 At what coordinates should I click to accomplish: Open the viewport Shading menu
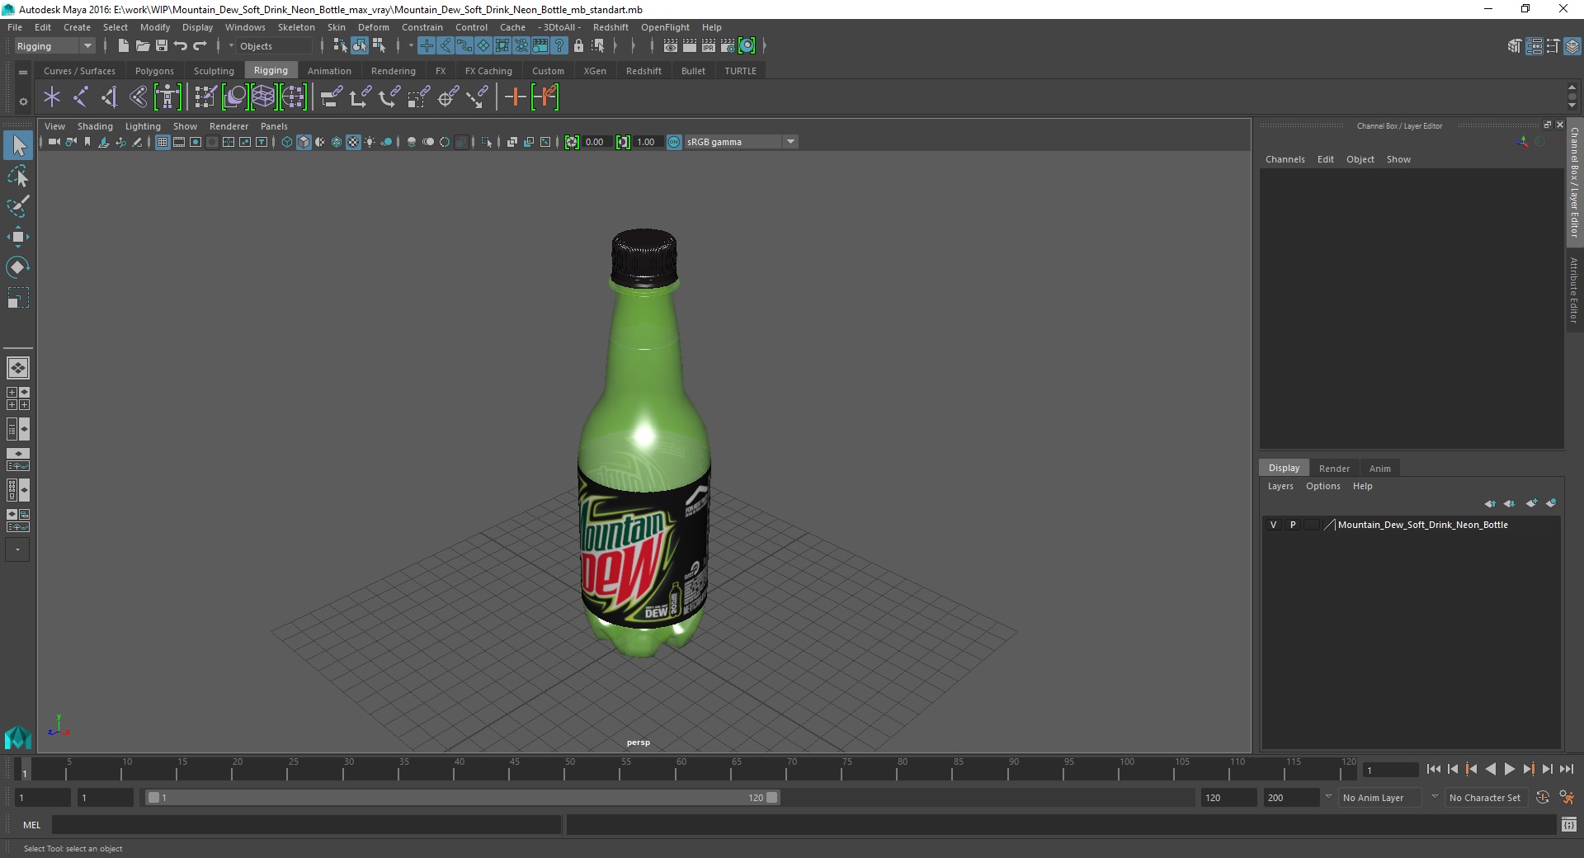click(95, 126)
